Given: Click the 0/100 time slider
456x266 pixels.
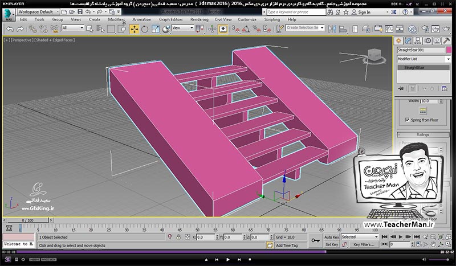Looking at the screenshot, I should 27,220.
